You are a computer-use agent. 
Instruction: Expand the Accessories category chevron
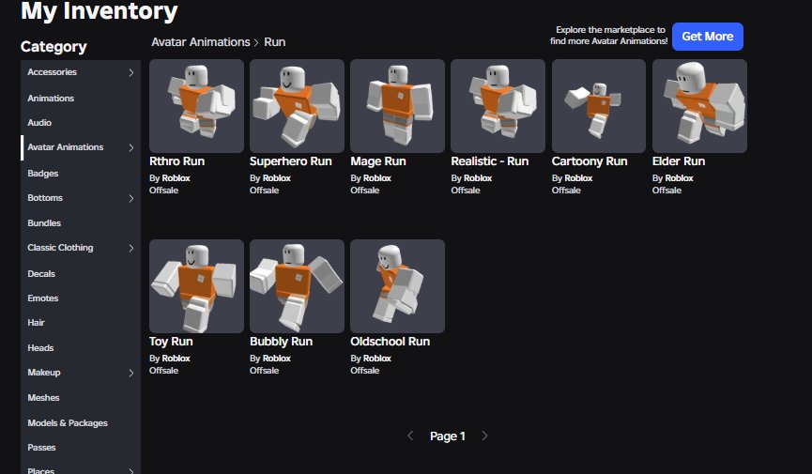click(x=131, y=72)
